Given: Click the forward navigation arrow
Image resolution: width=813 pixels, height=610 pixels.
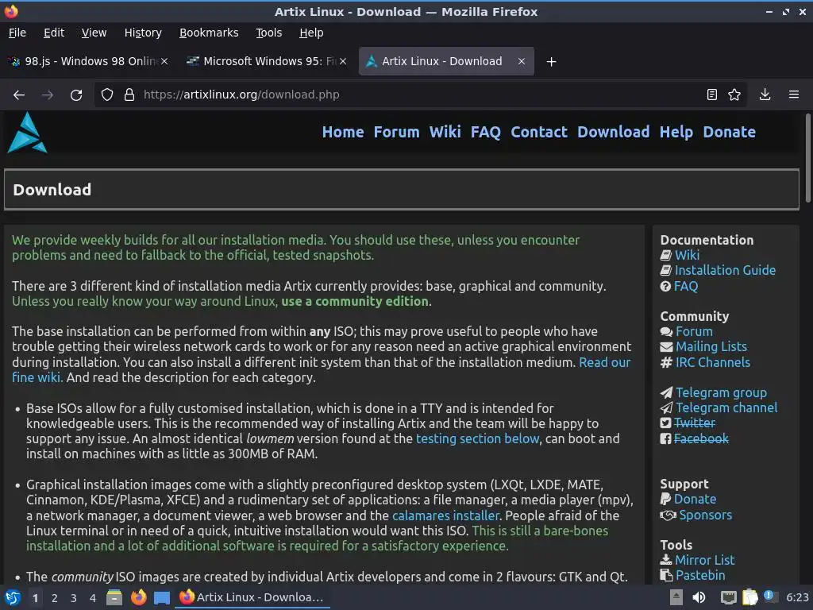Looking at the screenshot, I should [x=48, y=95].
